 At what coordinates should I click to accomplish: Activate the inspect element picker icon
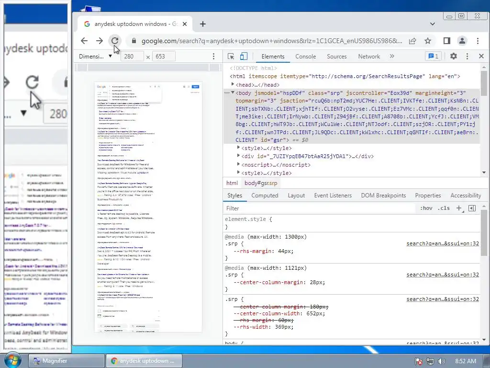click(x=231, y=57)
